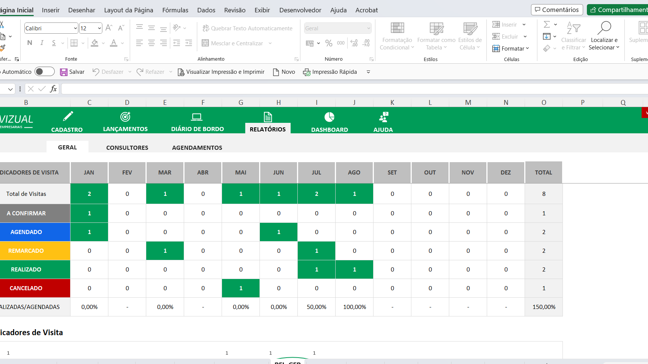This screenshot has height=364, width=648.
Task: Apply bold formatting with the N button
Action: (30, 43)
